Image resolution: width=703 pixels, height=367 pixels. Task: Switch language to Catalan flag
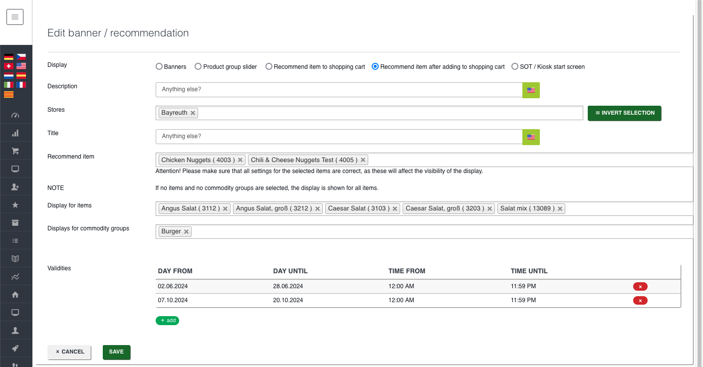point(8,95)
